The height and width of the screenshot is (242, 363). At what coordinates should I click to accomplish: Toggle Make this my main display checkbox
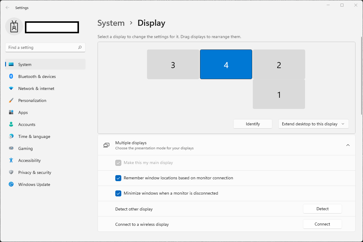coord(118,163)
